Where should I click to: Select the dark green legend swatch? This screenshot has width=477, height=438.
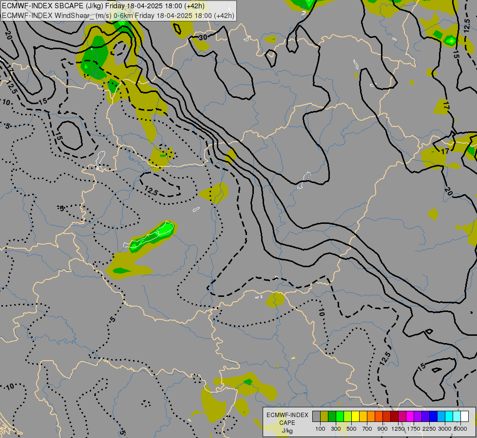332,416
